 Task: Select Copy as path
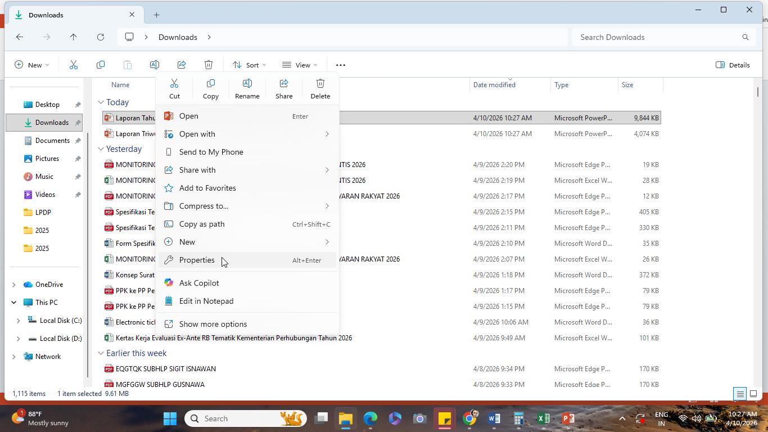247,224
